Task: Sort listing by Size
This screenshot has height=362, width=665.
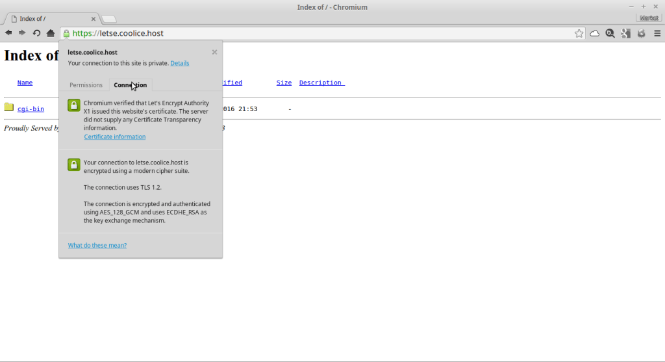Action: [284, 83]
